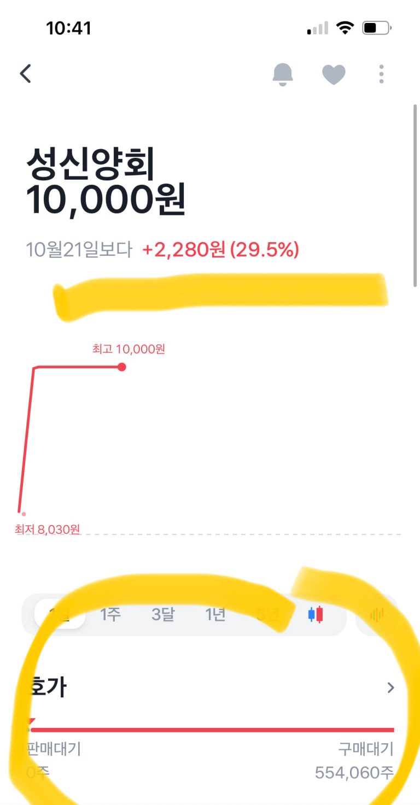Open the orange bar chart indicator
This screenshot has height=805, width=420.
click(377, 615)
